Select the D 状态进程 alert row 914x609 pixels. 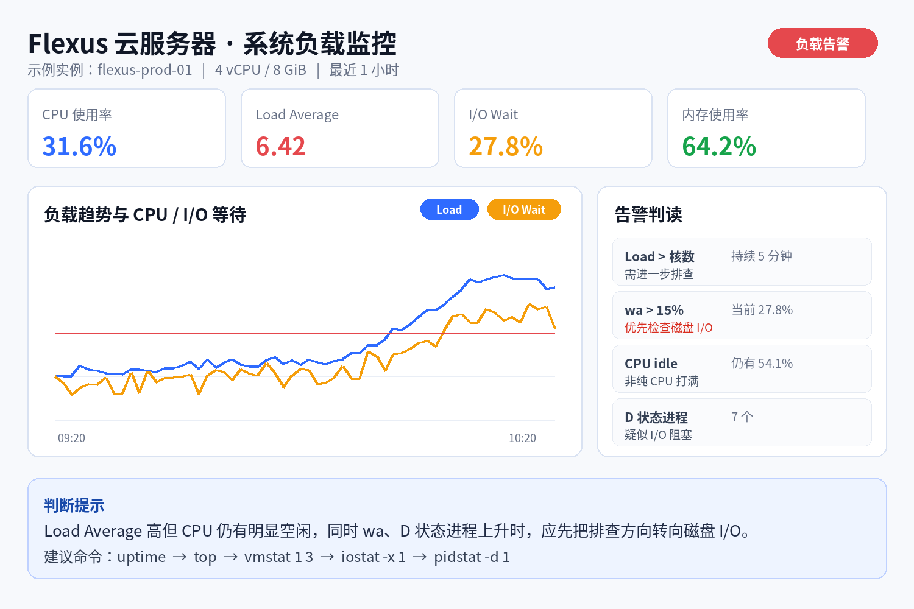[742, 423]
